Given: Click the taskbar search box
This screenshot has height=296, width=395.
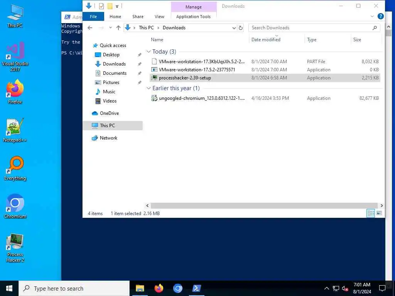Looking at the screenshot, I should (x=74, y=288).
